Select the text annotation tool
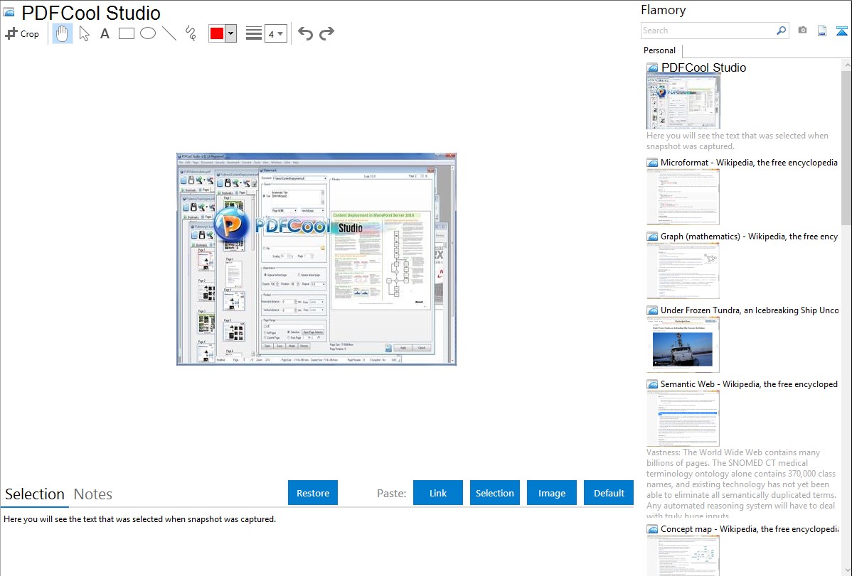The image size is (852, 576). pyautogui.click(x=105, y=33)
